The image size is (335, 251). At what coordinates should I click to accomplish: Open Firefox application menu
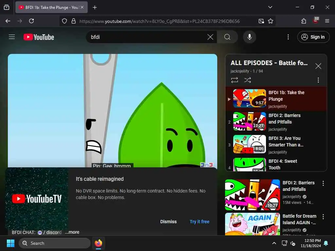point(327,21)
